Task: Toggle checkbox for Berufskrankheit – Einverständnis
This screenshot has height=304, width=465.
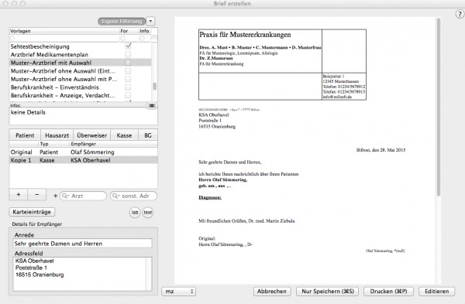Action: [x=128, y=87]
